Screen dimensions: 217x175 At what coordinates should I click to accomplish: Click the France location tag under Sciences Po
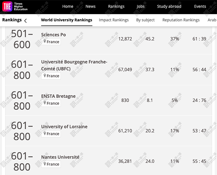[51, 42]
